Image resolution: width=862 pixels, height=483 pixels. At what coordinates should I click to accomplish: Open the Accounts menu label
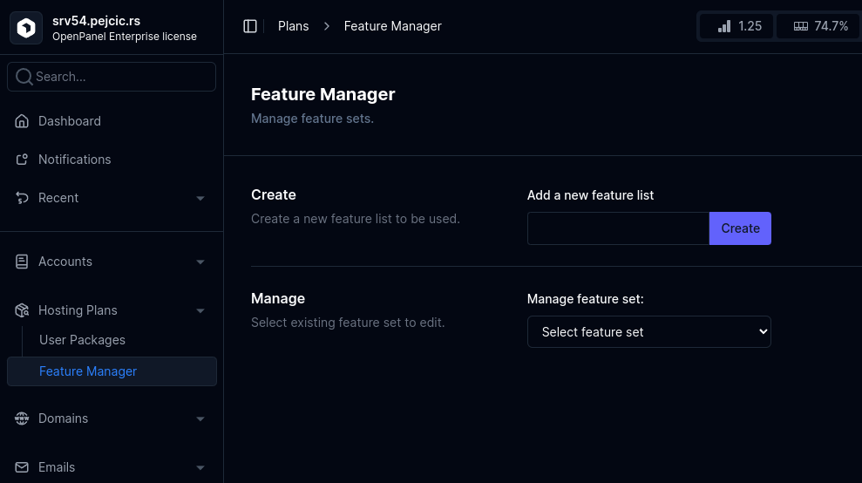64,262
